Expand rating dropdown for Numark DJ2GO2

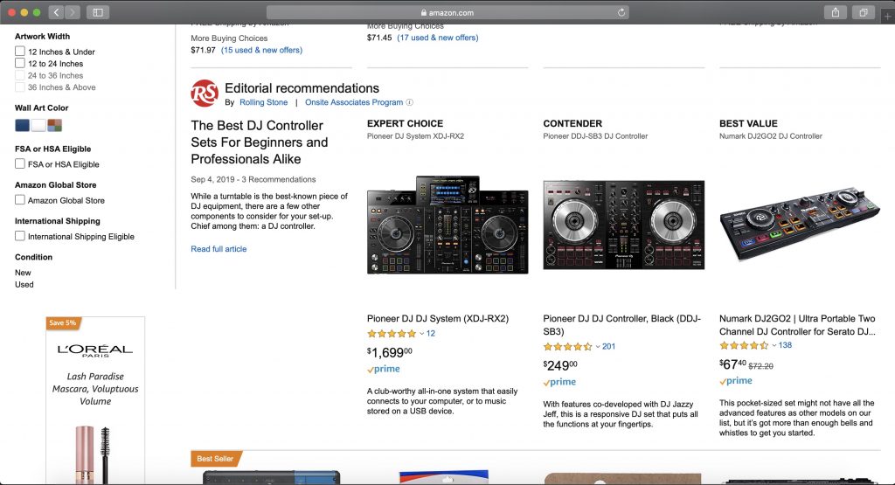(774, 346)
